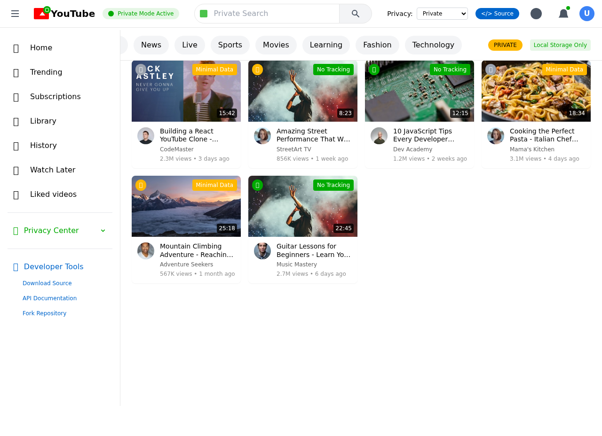Open notifications via the bell icon

pyautogui.click(x=563, y=14)
